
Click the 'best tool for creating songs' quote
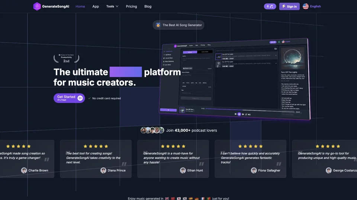coord(93,158)
